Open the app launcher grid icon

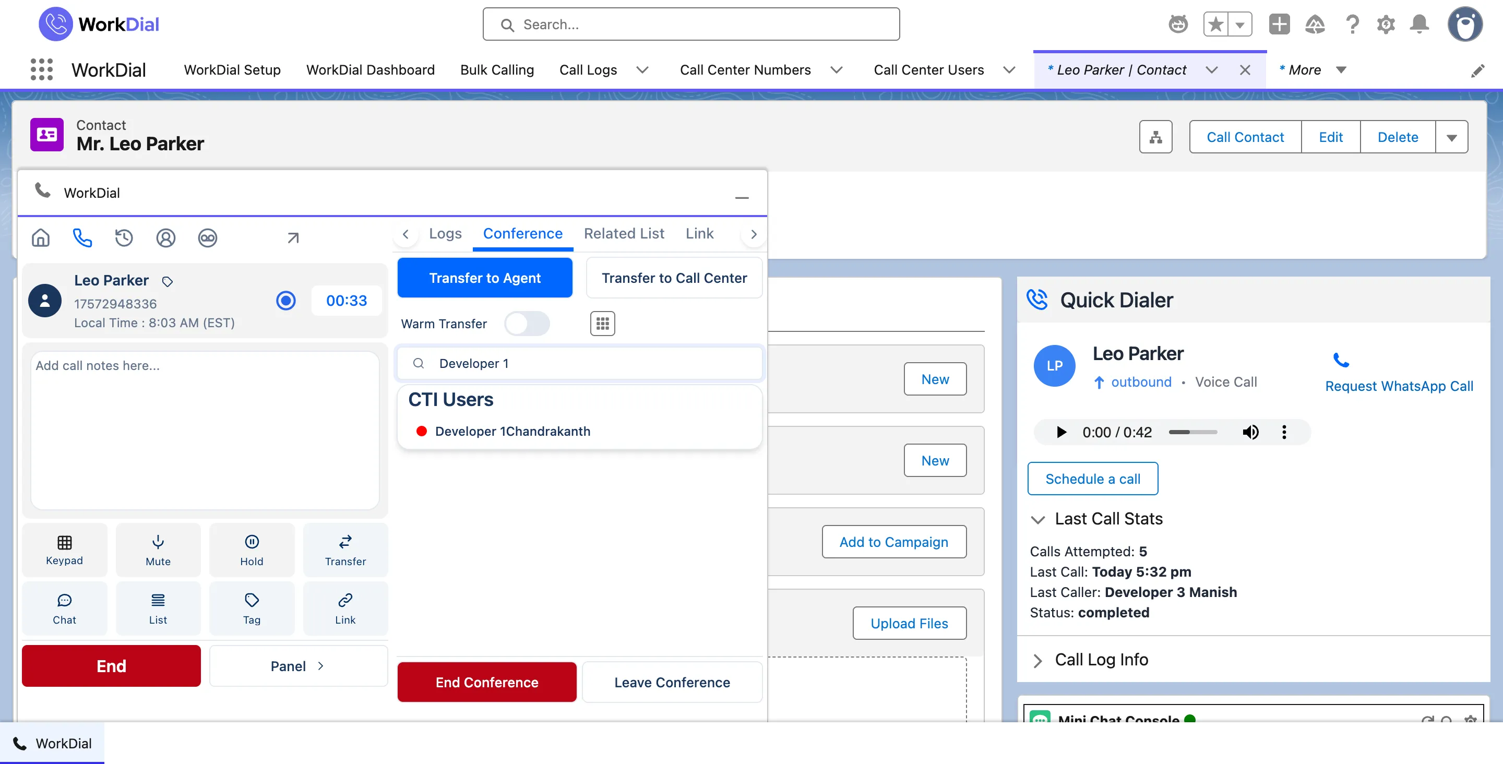point(41,69)
